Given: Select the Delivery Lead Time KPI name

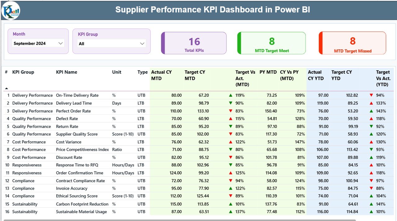Looking at the screenshot, I should (74, 103).
